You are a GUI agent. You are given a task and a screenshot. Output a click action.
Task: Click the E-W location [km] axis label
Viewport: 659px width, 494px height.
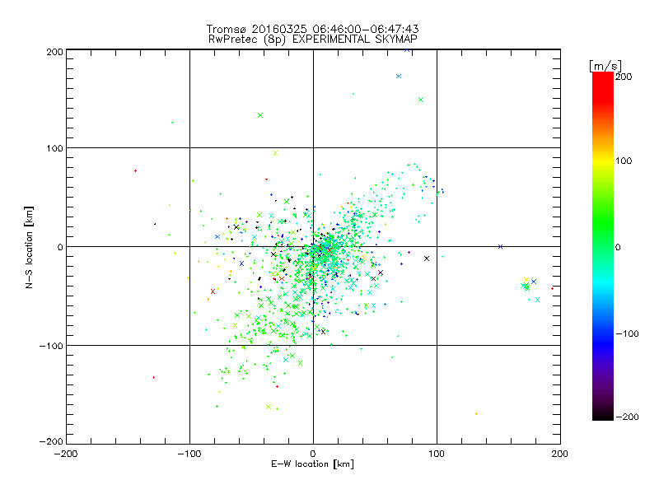313,464
